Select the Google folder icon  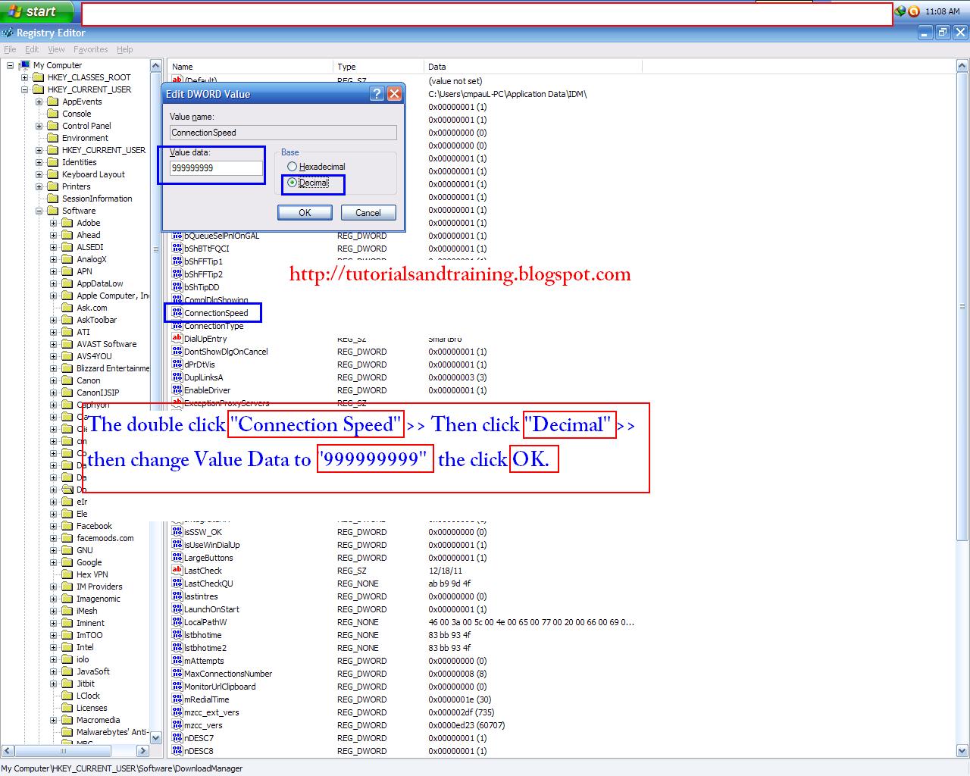[x=67, y=562]
